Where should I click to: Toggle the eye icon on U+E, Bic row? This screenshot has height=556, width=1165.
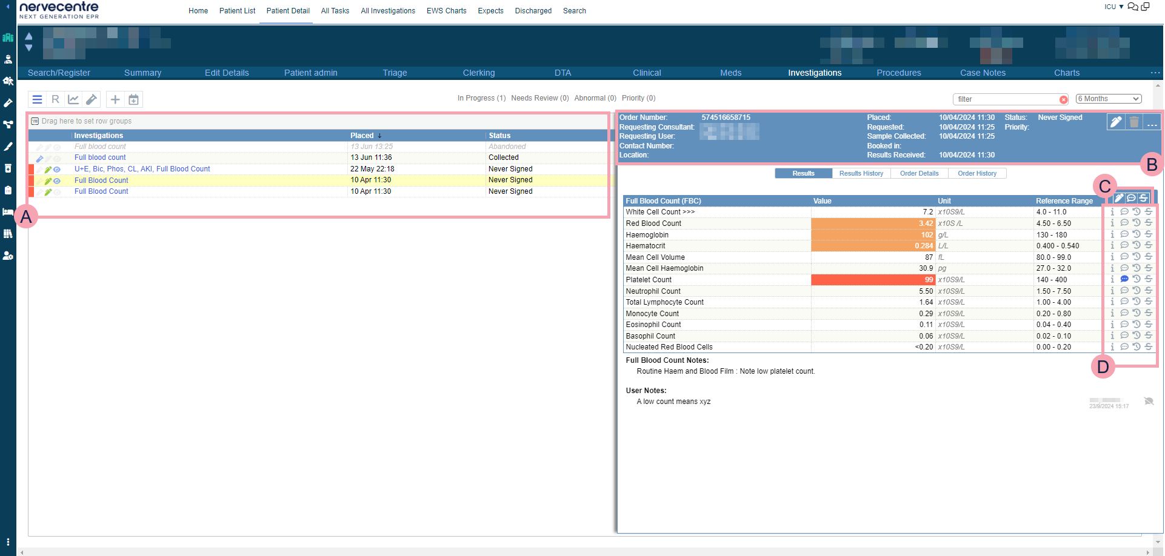coord(57,170)
